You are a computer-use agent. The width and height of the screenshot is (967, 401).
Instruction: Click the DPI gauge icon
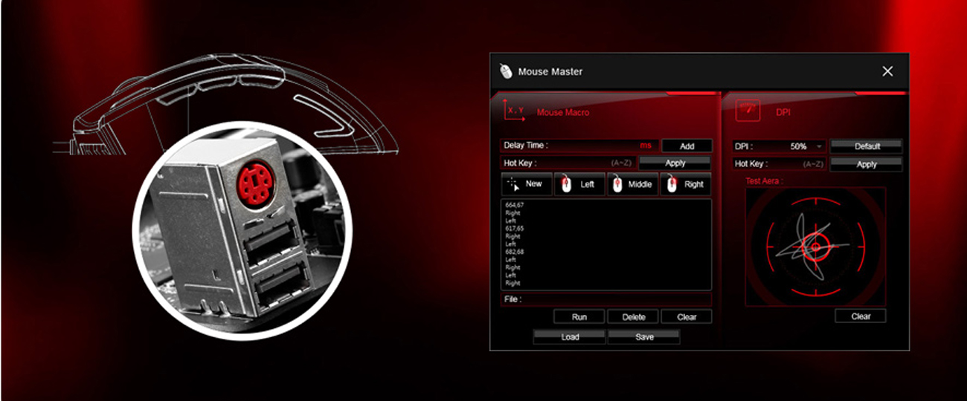pos(748,110)
